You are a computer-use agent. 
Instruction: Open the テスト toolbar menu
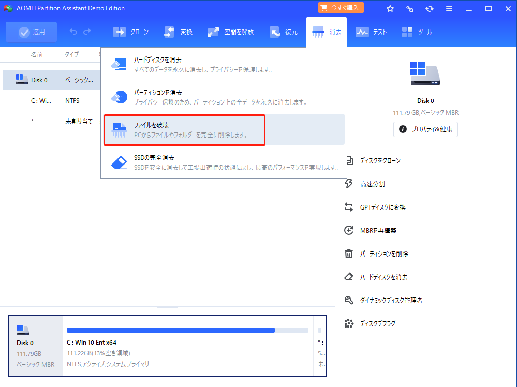pyautogui.click(x=371, y=32)
